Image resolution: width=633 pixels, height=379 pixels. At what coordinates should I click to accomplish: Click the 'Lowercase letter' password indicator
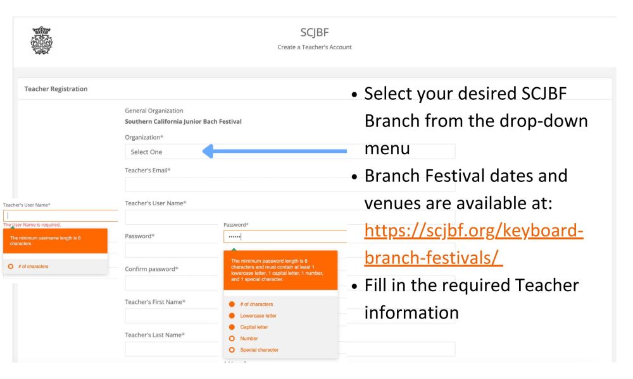click(x=232, y=316)
